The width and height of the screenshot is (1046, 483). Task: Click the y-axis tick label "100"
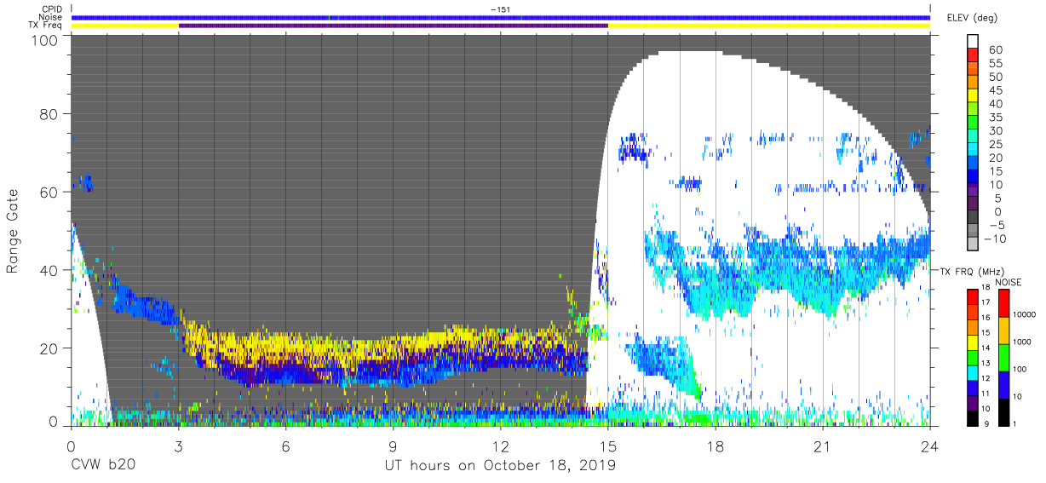click(x=45, y=40)
